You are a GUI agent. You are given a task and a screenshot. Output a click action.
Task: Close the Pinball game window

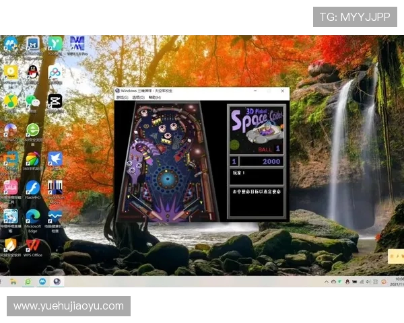tap(283, 90)
